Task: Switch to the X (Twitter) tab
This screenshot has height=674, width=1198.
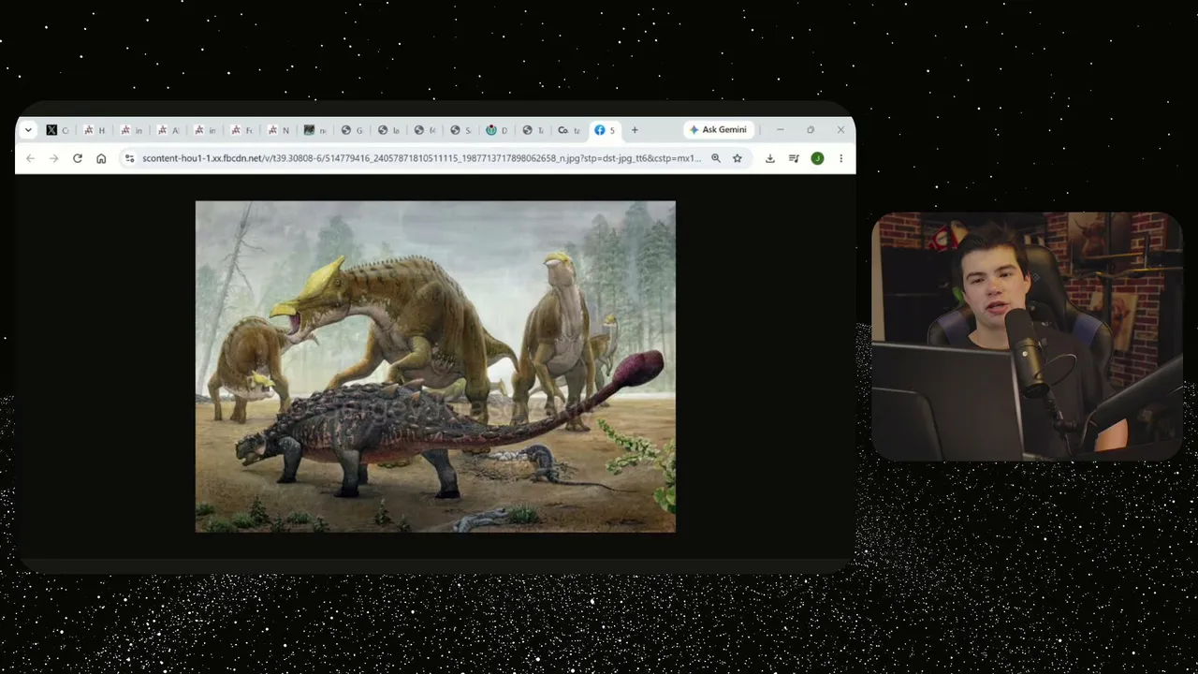Action: pyautogui.click(x=58, y=130)
